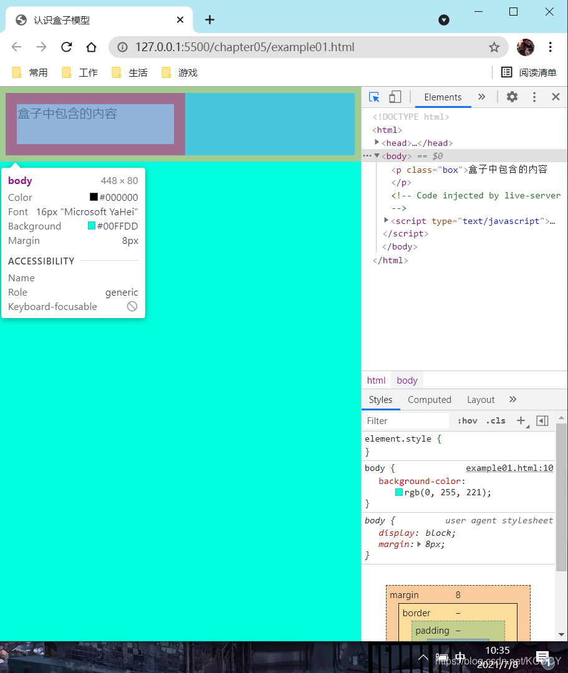Click the element.style rule
The height and width of the screenshot is (673, 568).
click(x=403, y=438)
